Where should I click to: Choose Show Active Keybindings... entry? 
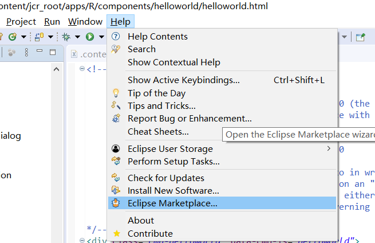(222, 80)
